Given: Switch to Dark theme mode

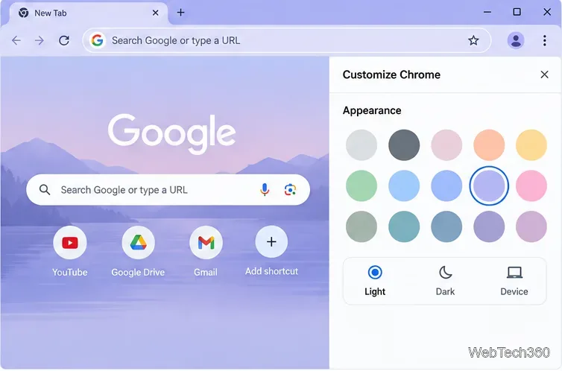Looking at the screenshot, I should coord(445,281).
